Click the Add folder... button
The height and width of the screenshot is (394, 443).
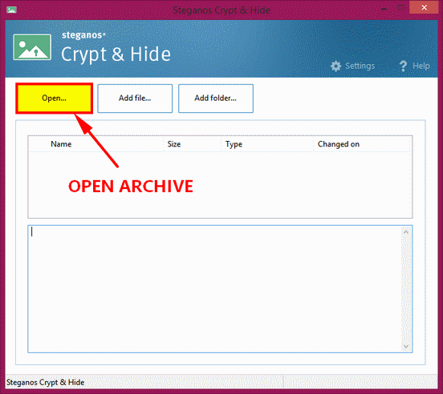click(216, 98)
